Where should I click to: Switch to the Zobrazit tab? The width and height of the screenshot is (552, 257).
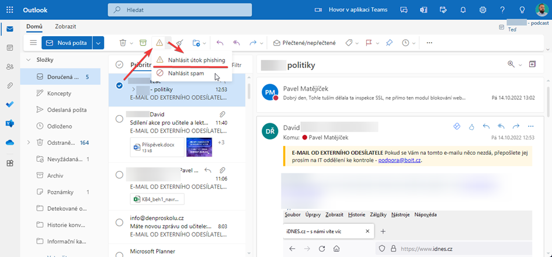(x=65, y=27)
